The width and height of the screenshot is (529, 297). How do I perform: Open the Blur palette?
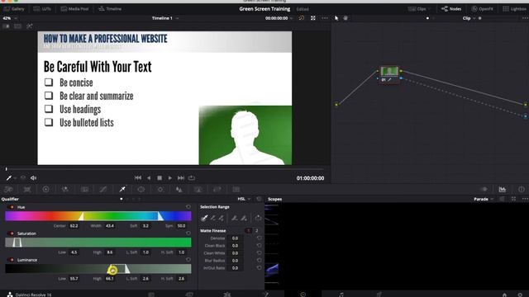coord(179,190)
